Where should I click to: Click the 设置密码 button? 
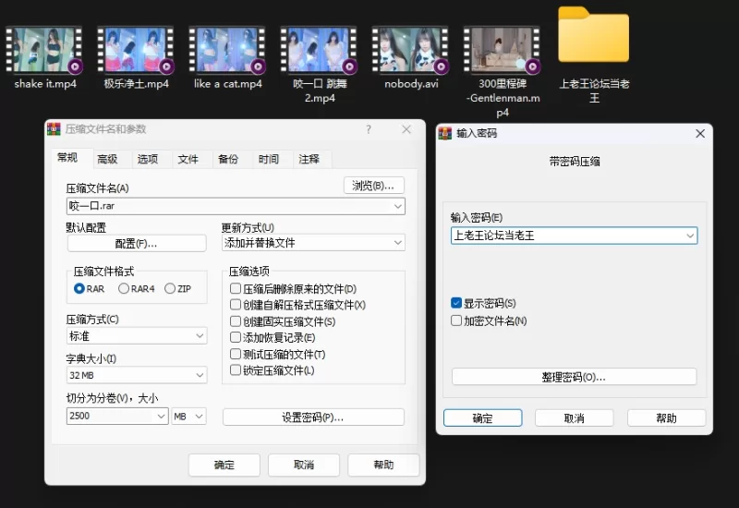click(x=313, y=417)
